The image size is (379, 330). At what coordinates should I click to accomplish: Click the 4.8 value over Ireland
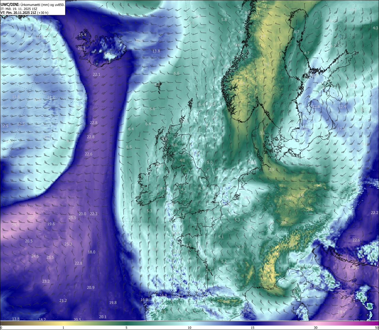pyautogui.click(x=163, y=189)
